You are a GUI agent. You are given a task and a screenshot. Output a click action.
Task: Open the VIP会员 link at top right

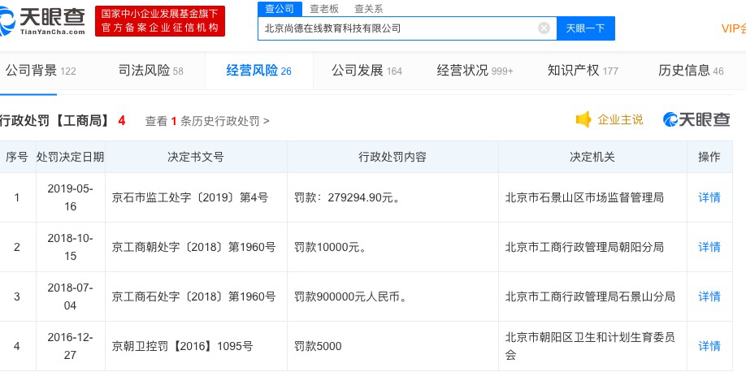pyautogui.click(x=734, y=28)
